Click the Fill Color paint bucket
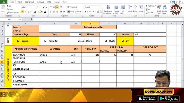 pos(41,11)
